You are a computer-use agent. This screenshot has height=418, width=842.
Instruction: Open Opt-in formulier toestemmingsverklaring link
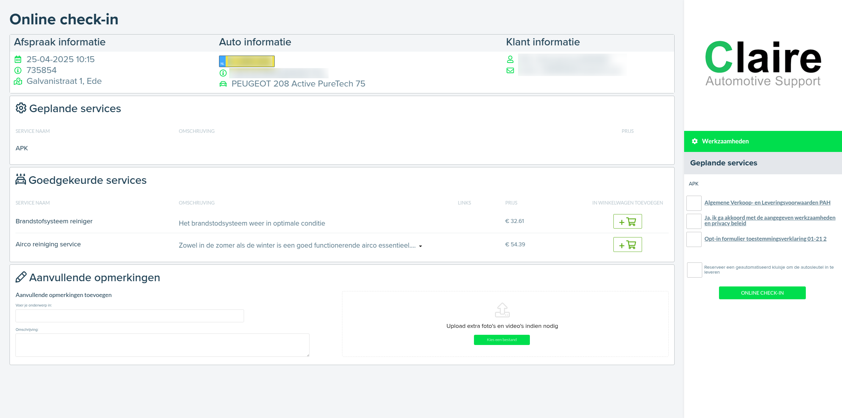point(765,239)
